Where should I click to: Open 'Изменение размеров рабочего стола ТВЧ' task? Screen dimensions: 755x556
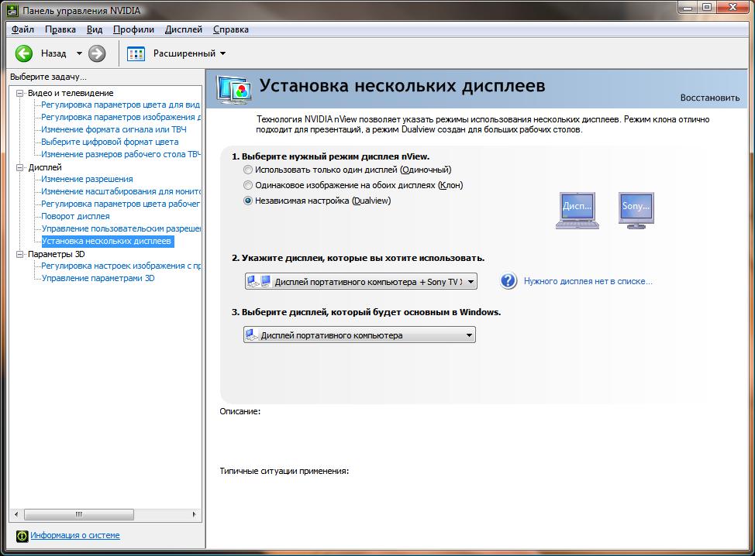[x=121, y=154]
